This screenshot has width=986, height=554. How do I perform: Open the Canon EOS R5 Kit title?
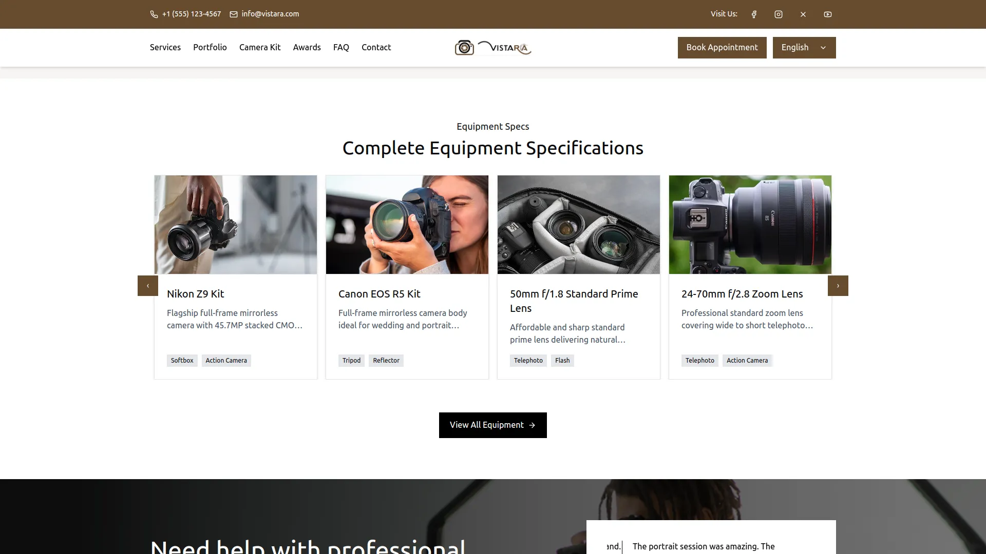379,294
